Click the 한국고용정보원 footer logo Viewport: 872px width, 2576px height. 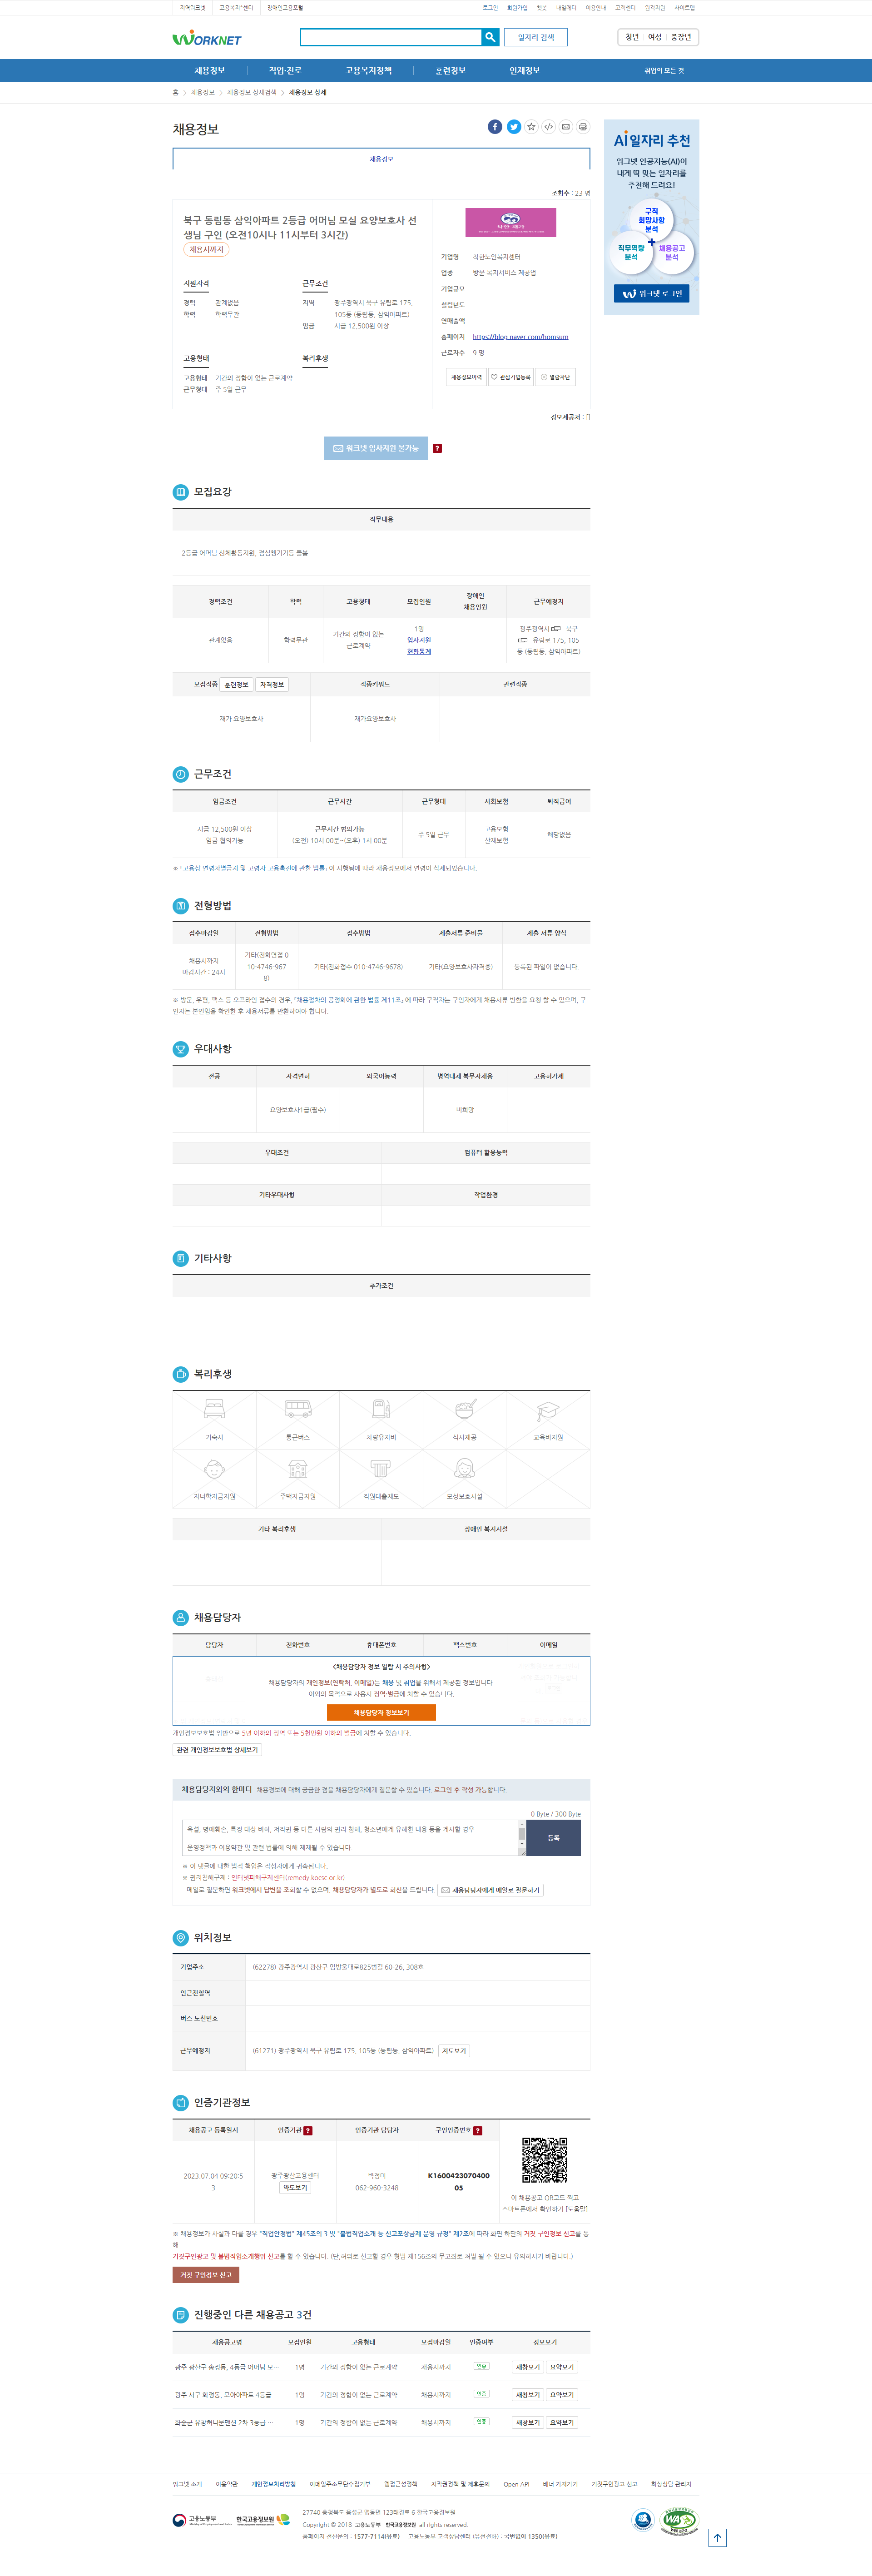(262, 2520)
